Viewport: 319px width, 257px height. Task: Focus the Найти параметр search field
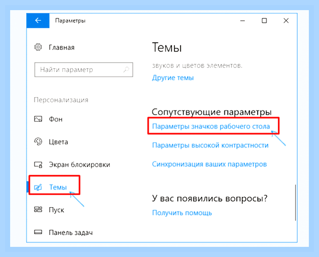[84, 70]
